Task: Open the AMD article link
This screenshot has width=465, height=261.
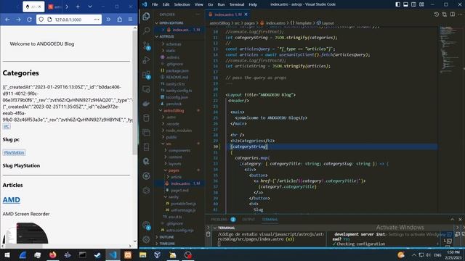Action: (x=12, y=200)
